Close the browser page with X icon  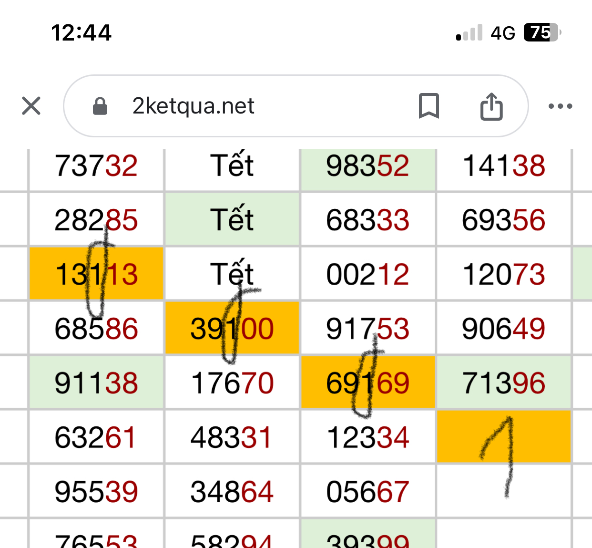(x=31, y=106)
